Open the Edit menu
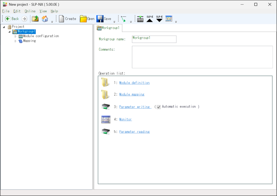 [17, 11]
